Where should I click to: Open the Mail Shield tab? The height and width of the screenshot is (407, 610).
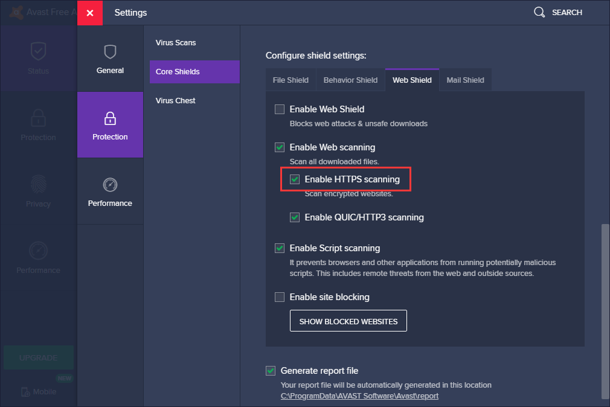pyautogui.click(x=465, y=80)
